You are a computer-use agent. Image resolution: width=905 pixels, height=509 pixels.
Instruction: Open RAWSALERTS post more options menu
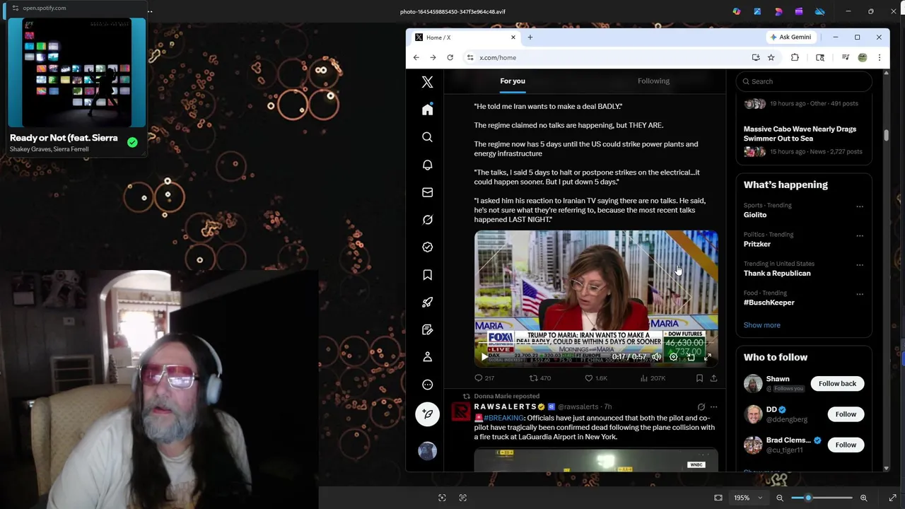pos(713,407)
